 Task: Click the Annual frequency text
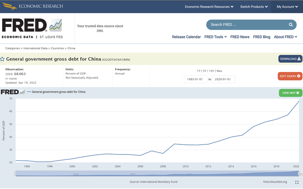coord(120,74)
